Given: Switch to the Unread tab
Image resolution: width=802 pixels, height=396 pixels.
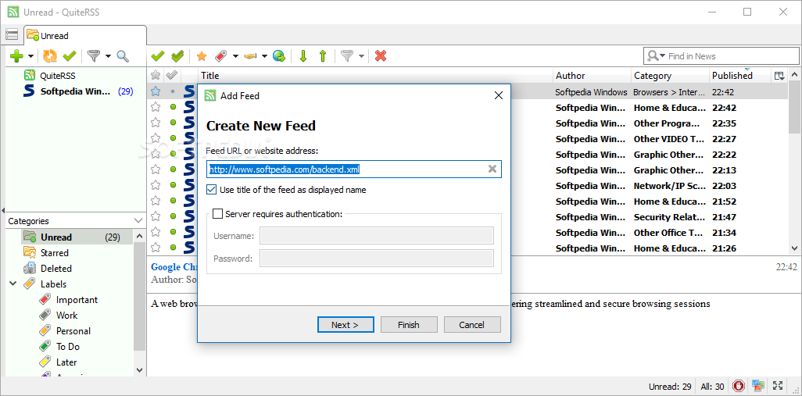Looking at the screenshot, I should 85,35.
